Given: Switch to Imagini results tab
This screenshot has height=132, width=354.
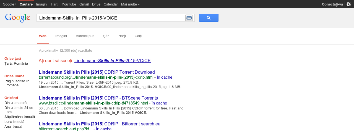Looking at the screenshot, I should 61,36.
